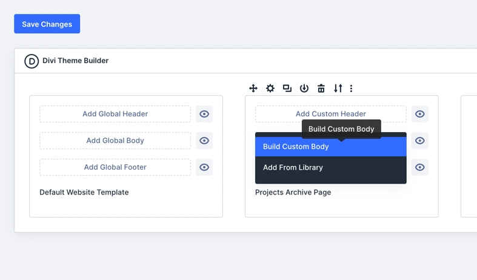The width and height of the screenshot is (477, 280).
Task: Delete template with trash icon
Action: pos(321,88)
